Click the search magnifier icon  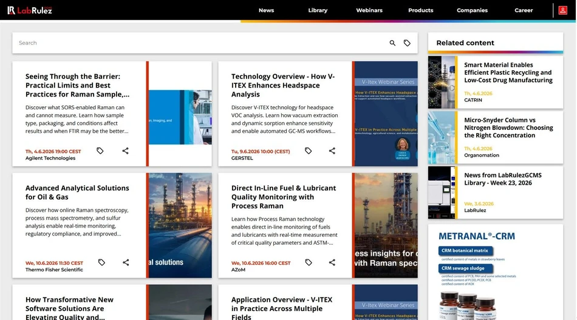[x=392, y=43]
